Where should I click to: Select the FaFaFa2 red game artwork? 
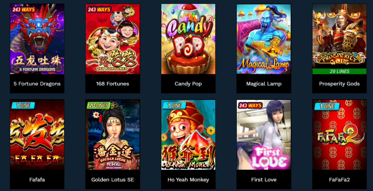pos(339,135)
